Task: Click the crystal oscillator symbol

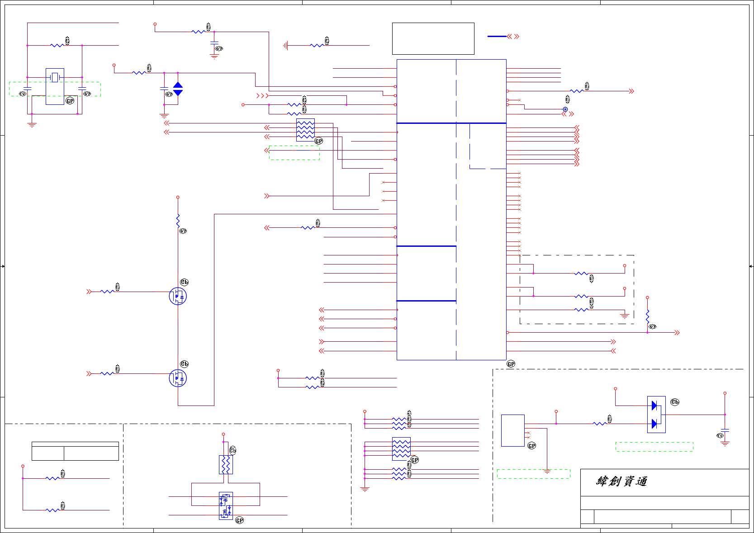Action: click(x=55, y=77)
